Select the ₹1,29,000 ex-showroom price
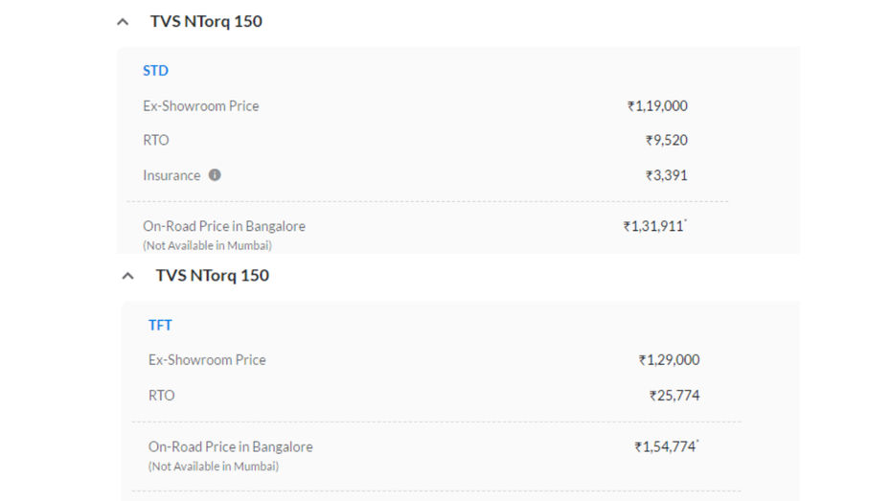 670,360
